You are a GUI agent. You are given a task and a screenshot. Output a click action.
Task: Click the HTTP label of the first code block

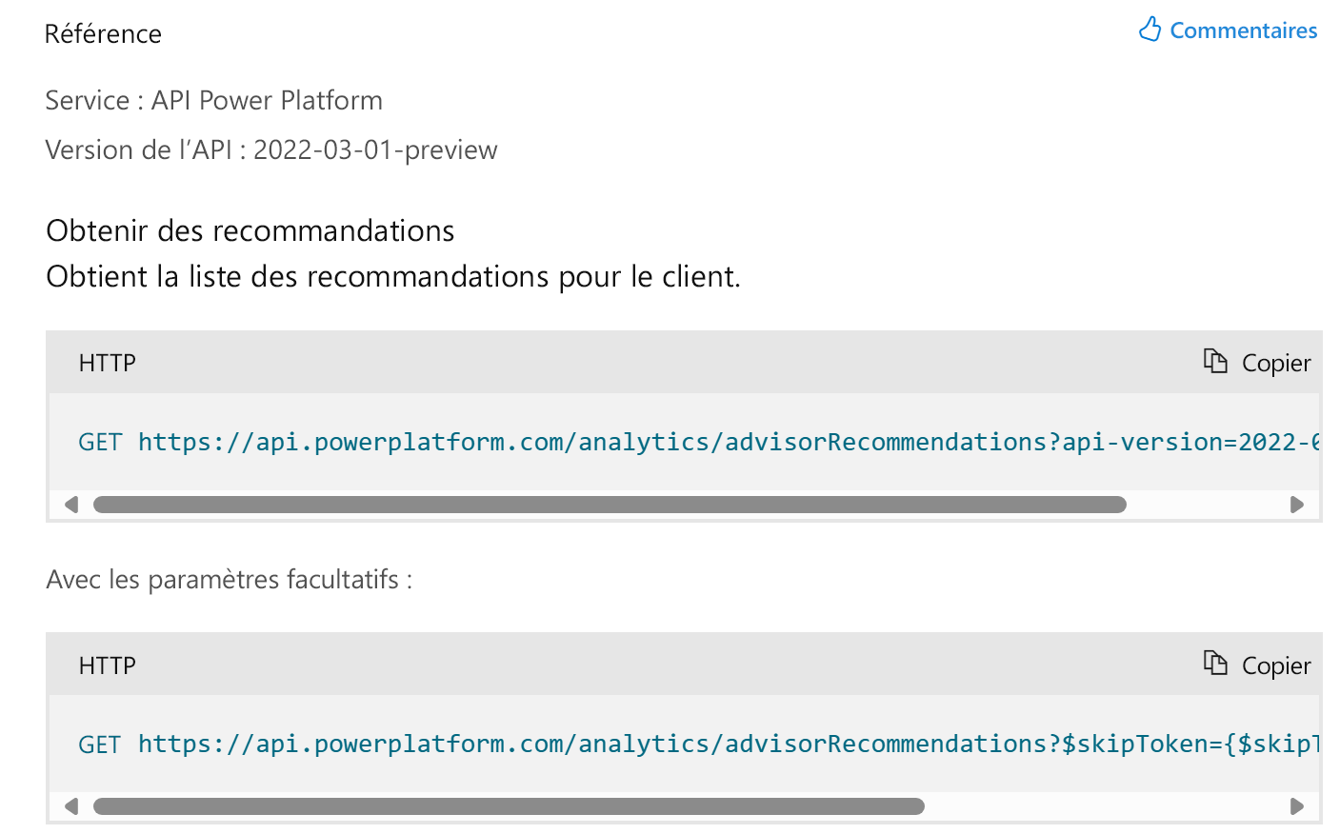(x=108, y=363)
